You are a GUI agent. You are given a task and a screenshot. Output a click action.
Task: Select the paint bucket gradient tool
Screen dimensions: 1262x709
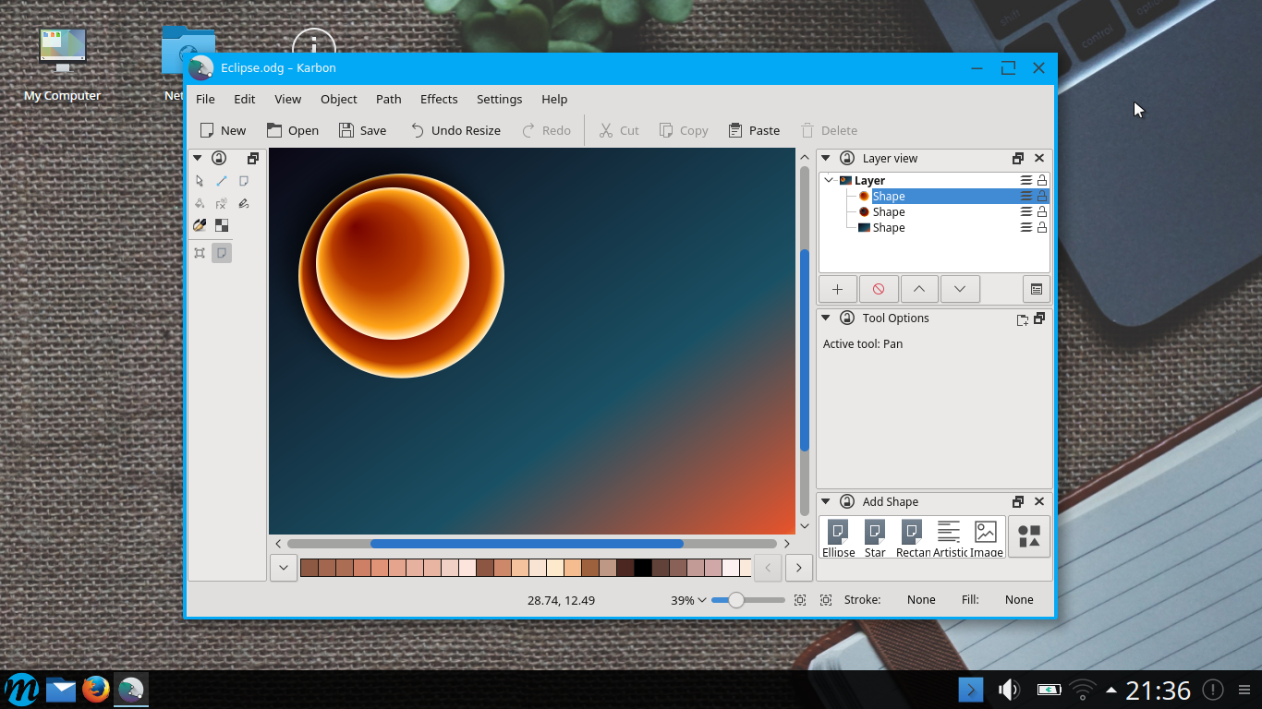[x=200, y=203]
